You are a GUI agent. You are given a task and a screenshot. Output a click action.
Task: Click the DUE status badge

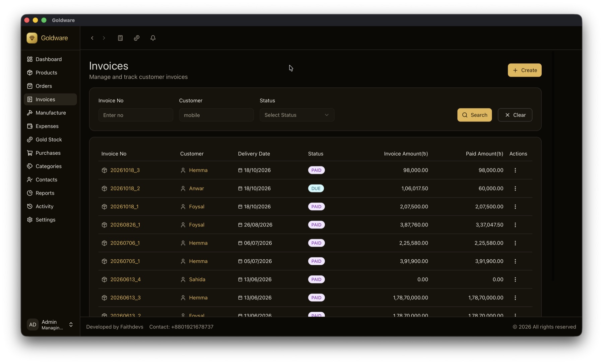click(x=316, y=188)
